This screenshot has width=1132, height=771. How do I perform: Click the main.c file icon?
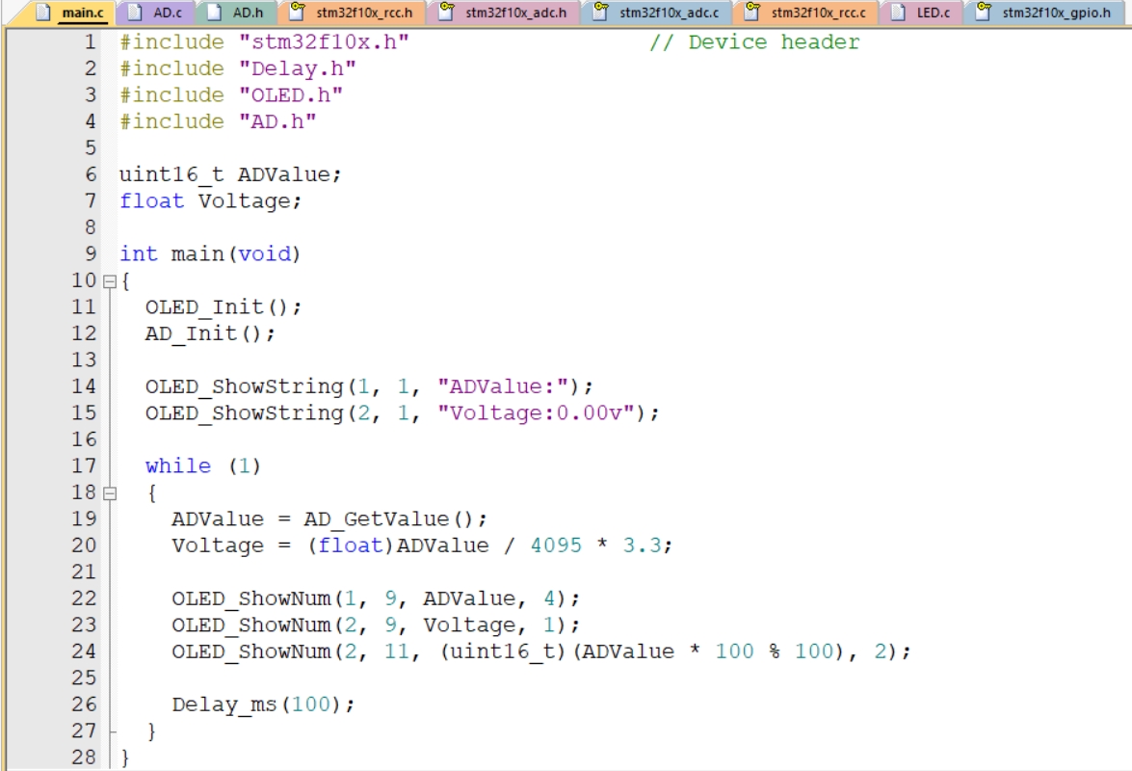click(43, 13)
